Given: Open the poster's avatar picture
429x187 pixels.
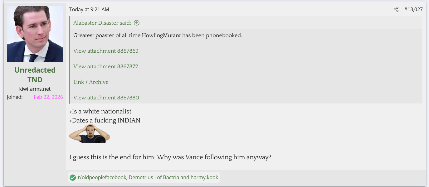Looking at the screenshot, I should click(x=35, y=34).
